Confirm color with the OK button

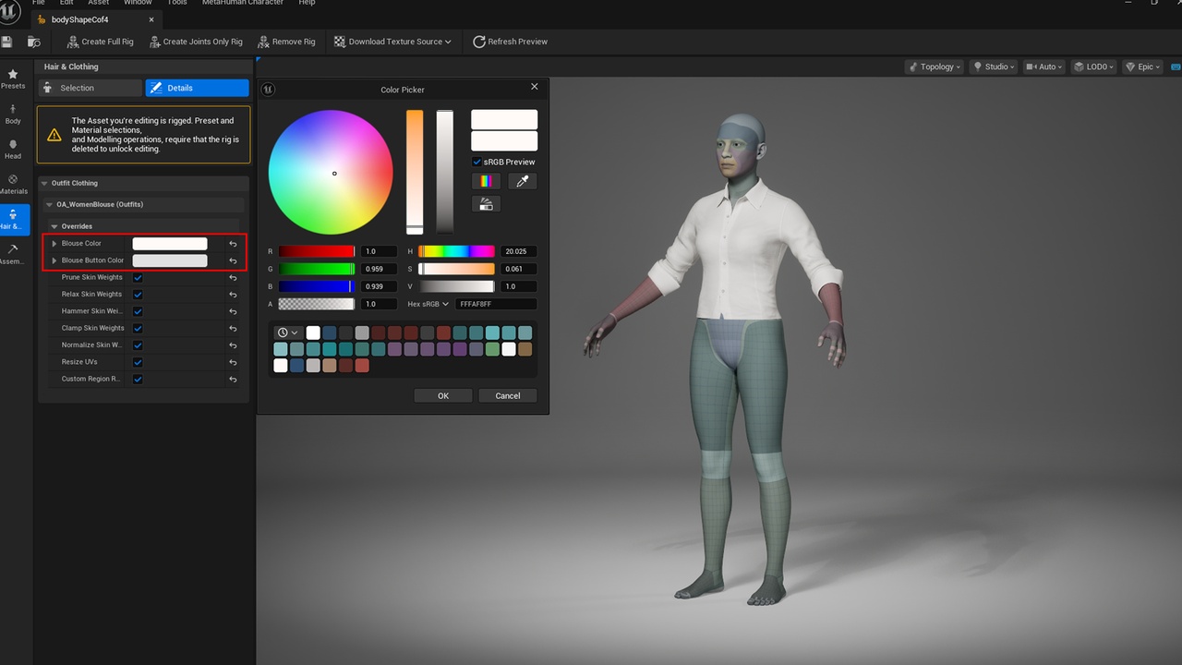click(x=443, y=395)
